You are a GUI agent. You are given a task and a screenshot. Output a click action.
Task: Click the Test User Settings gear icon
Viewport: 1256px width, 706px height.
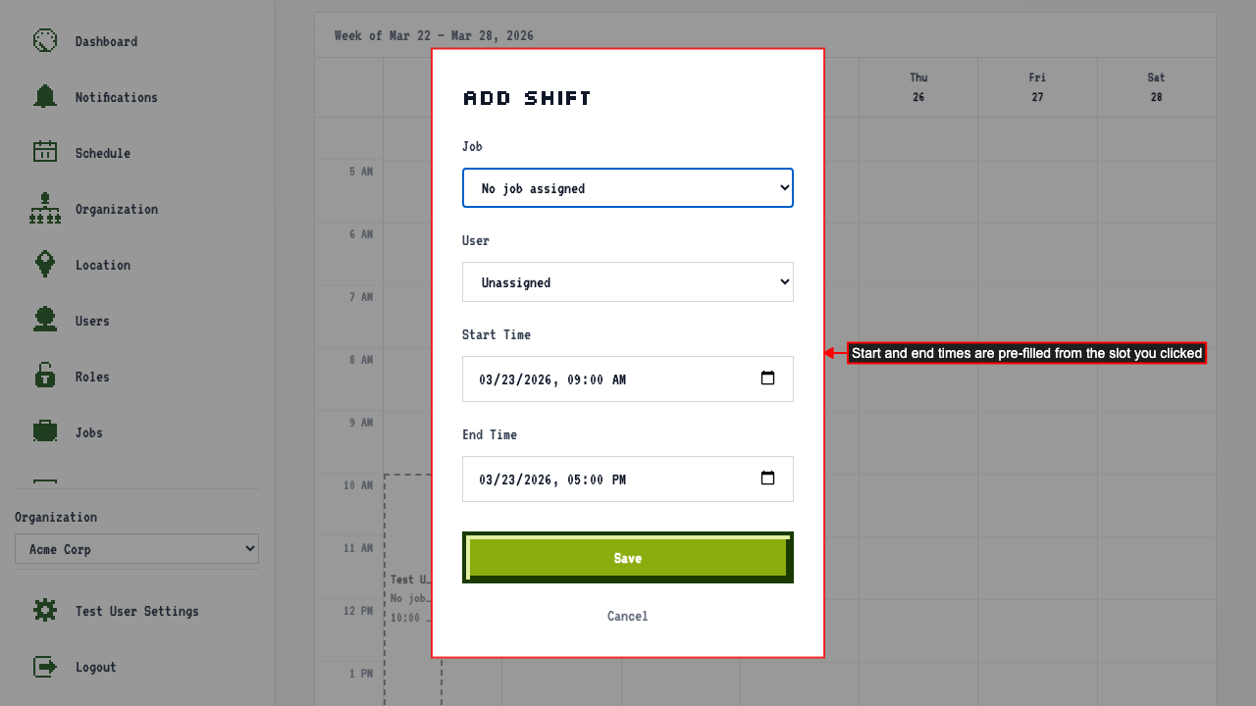[45, 610]
